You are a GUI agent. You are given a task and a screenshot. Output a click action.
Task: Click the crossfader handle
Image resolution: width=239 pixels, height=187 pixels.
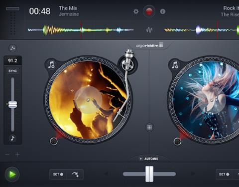149,174
